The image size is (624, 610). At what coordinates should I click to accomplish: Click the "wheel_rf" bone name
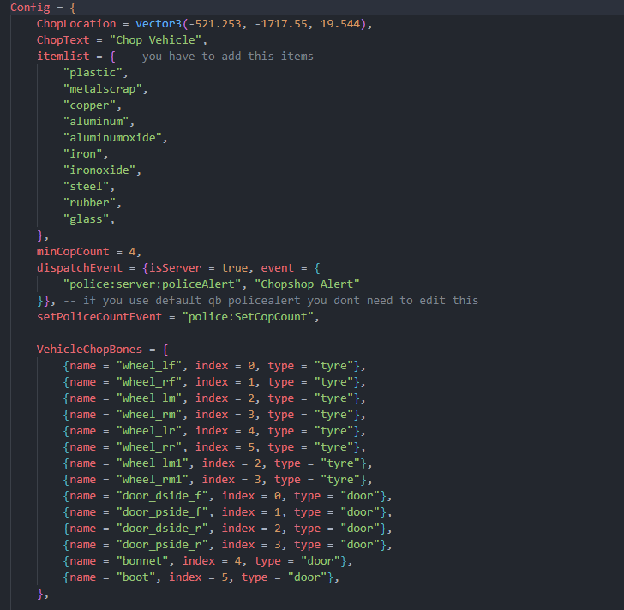tap(149, 382)
